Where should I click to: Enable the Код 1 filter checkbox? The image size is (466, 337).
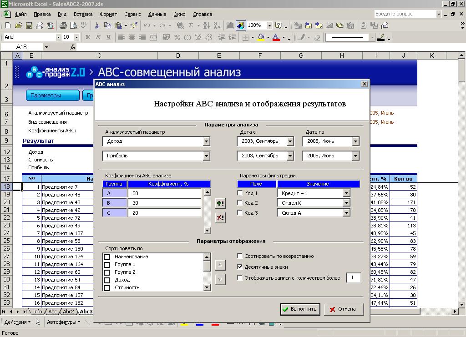coord(240,193)
